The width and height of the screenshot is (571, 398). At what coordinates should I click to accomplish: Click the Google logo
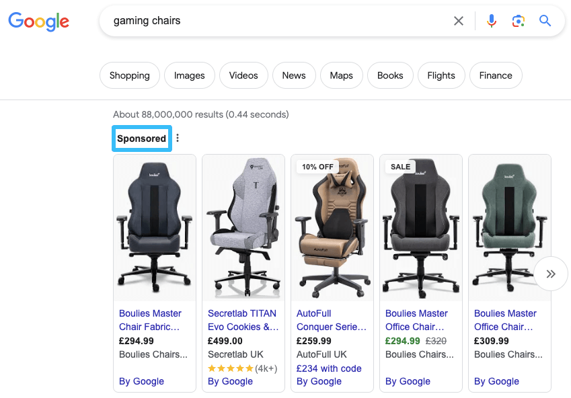pyautogui.click(x=38, y=22)
